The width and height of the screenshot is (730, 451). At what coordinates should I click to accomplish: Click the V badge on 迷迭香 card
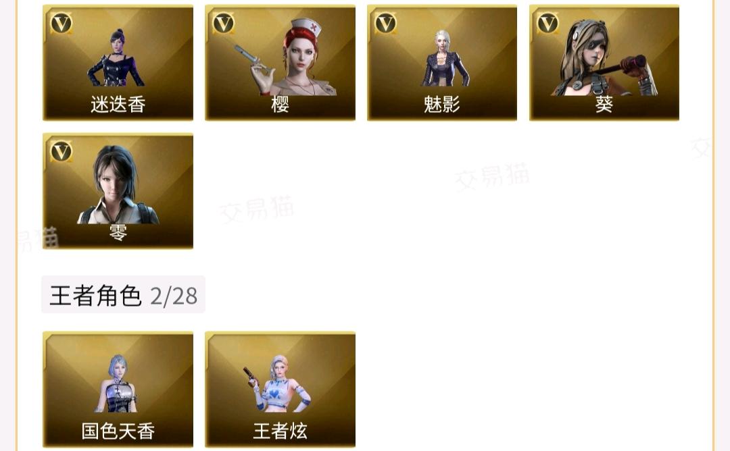click(62, 23)
